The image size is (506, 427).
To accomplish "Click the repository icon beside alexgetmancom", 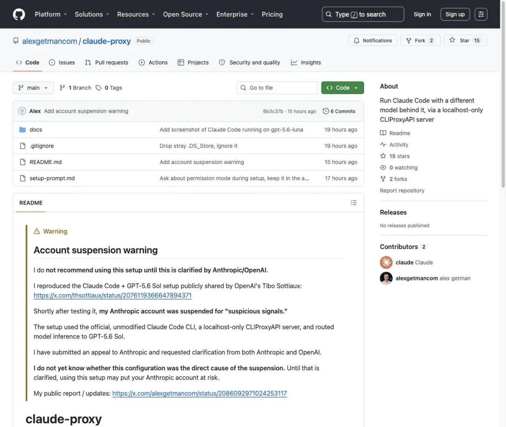I will 16,41.
